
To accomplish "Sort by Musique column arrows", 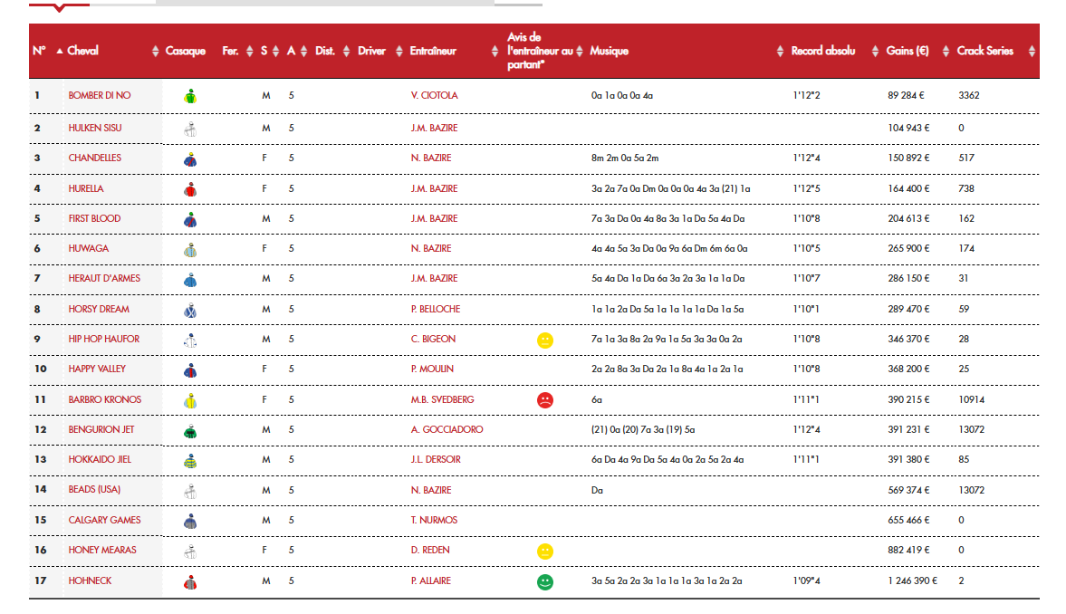I will [x=780, y=51].
